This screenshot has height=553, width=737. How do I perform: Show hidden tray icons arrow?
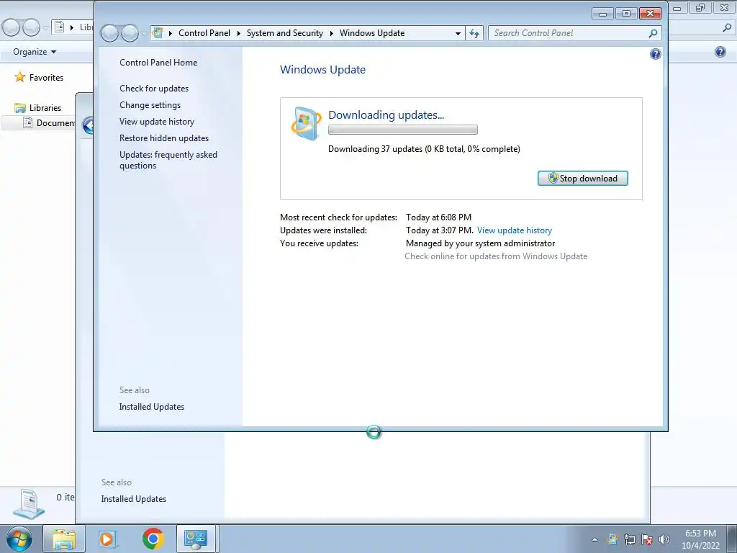click(594, 540)
